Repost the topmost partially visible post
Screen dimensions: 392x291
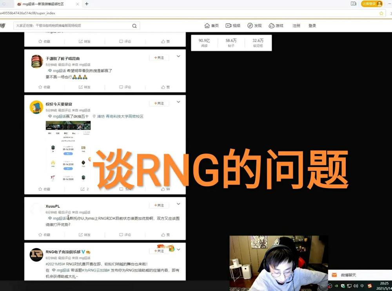coord(85,41)
